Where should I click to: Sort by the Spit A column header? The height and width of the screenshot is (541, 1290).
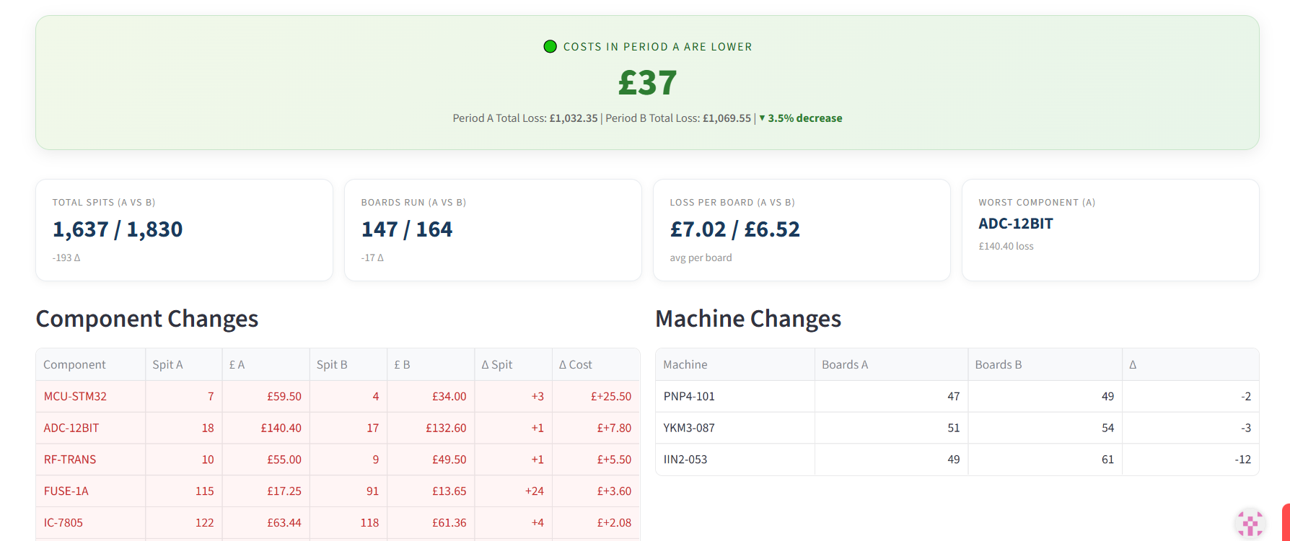click(x=183, y=364)
